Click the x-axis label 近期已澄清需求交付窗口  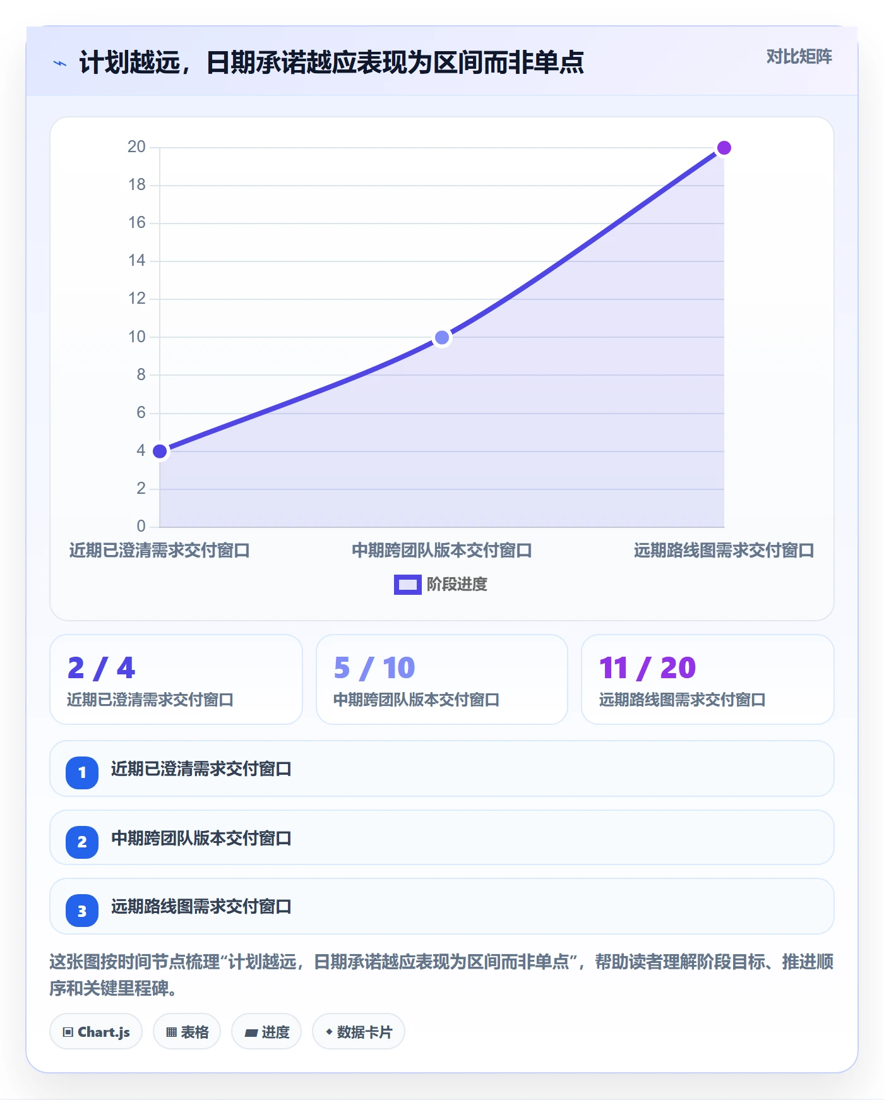click(x=160, y=551)
